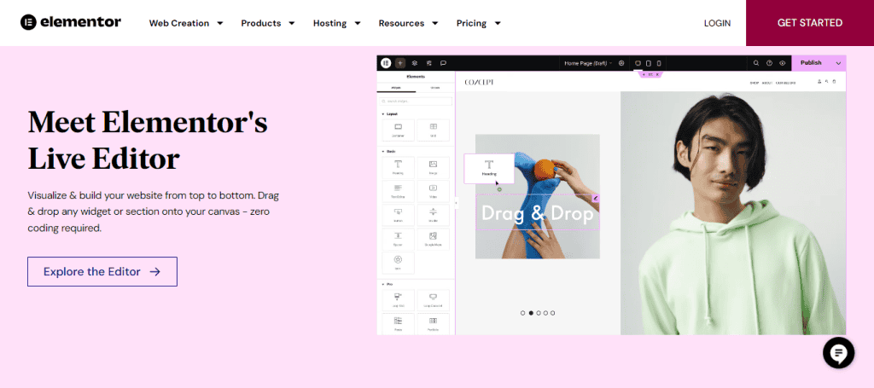Switch to the Widgets tab in the Elements panel
The width and height of the screenshot is (874, 388).
pyautogui.click(x=396, y=88)
